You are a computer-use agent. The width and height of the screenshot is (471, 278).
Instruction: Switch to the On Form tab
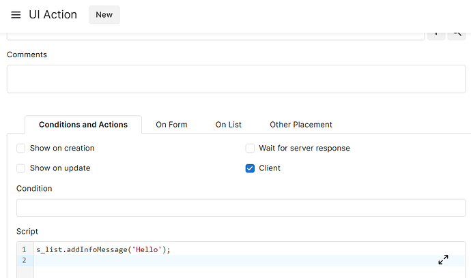(x=171, y=125)
